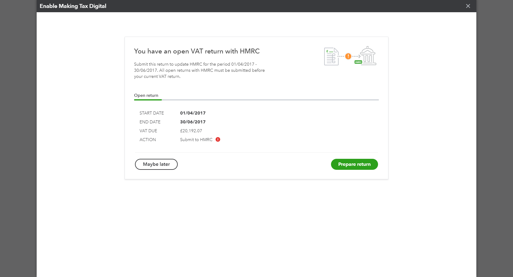Click the ACTION label
This screenshot has height=277, width=513.
(x=148, y=140)
